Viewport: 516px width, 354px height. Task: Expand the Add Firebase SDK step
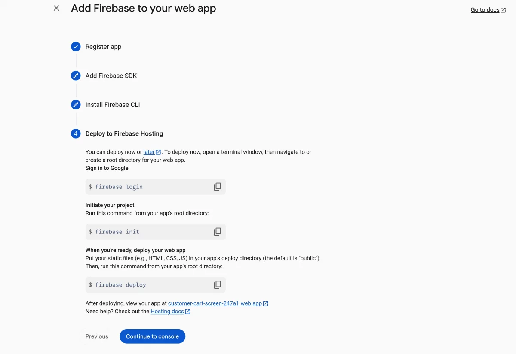tap(111, 76)
